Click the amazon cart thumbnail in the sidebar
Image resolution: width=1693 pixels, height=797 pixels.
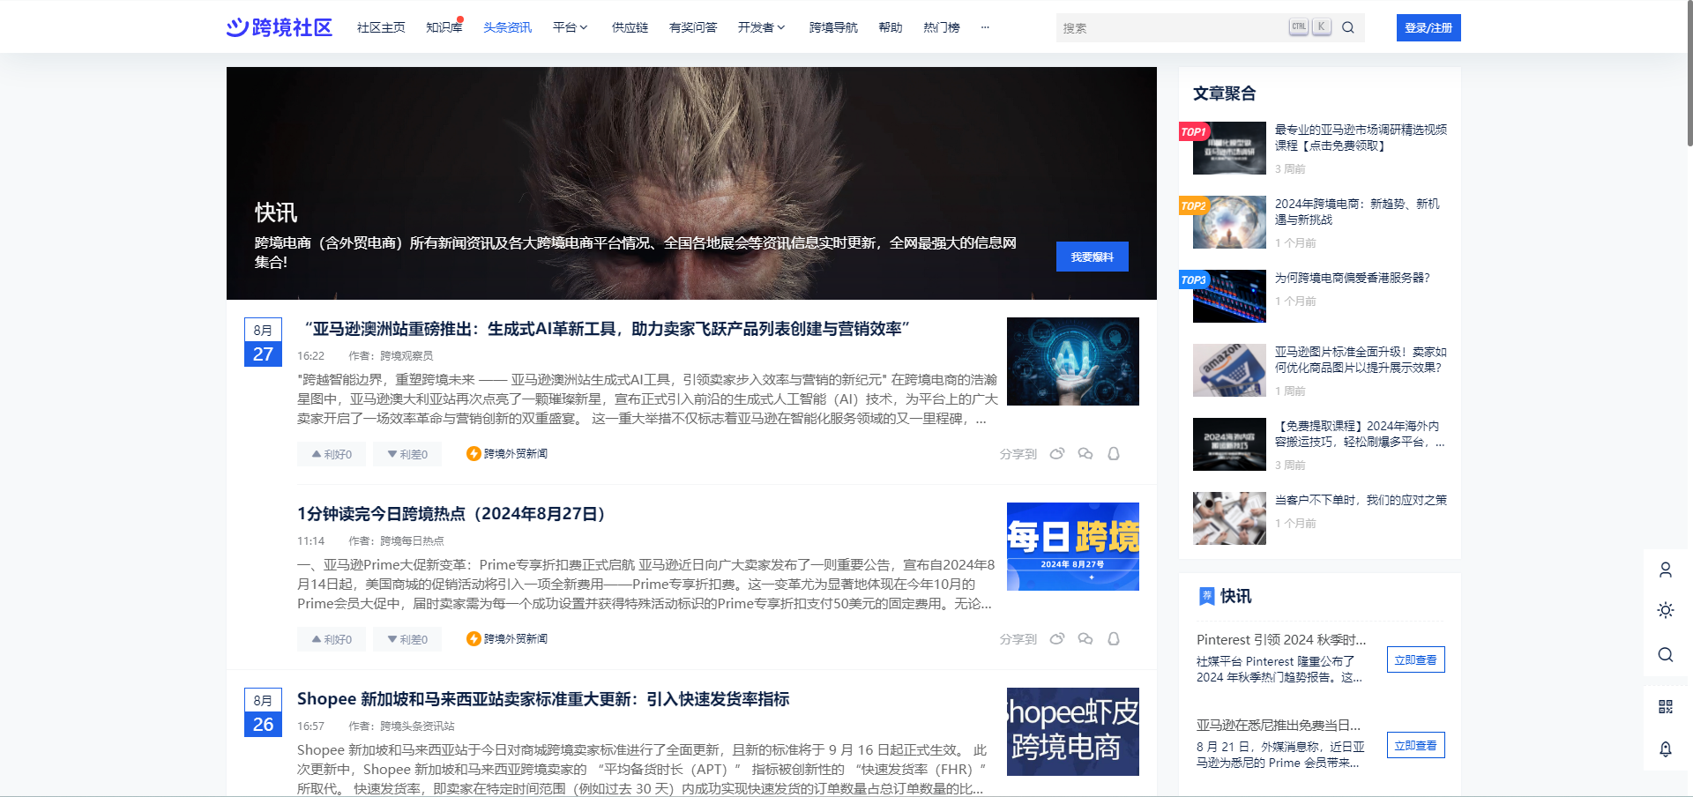tap(1229, 370)
